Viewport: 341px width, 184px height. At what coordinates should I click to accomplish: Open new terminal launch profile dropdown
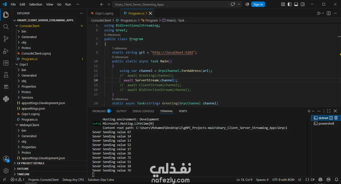tap(313, 111)
